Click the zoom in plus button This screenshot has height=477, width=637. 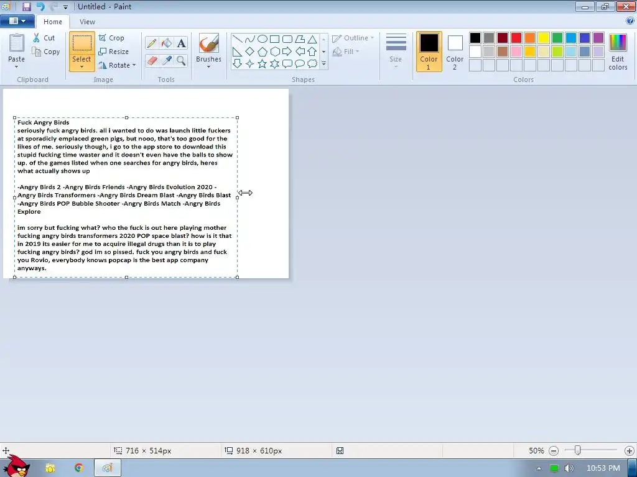click(630, 451)
